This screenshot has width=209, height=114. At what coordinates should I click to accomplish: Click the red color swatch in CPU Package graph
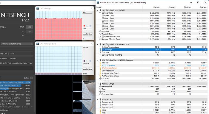(x=84, y=26)
